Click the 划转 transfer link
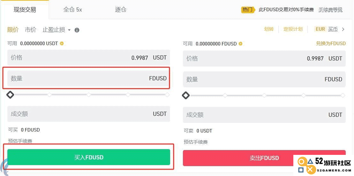 (269, 29)
